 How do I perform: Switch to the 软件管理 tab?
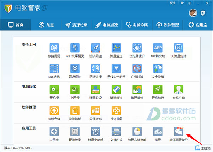168,25
